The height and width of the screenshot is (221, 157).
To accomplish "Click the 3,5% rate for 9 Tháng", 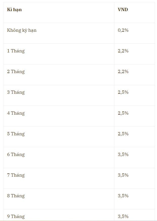I will click(x=123, y=216).
